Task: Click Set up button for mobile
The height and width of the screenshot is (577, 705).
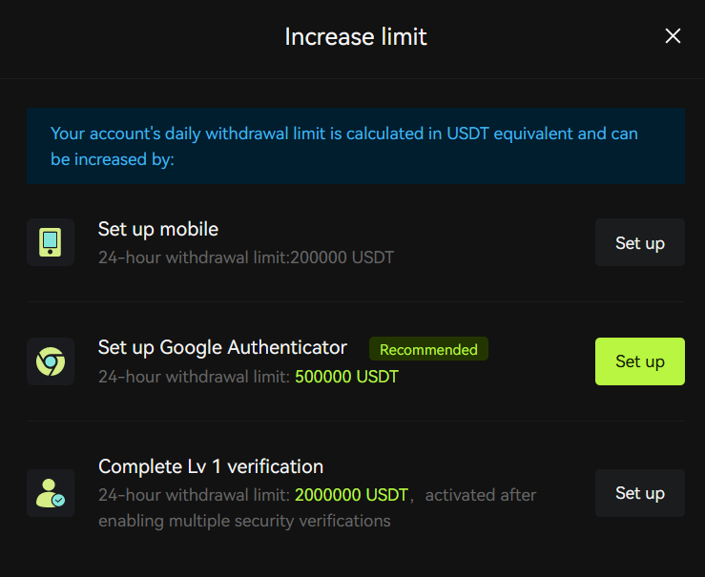Action: (x=640, y=242)
